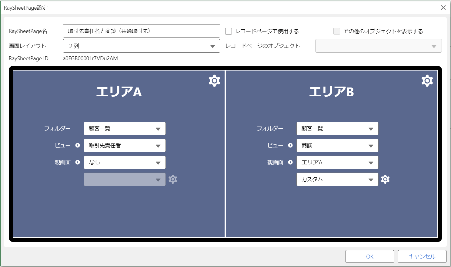Click the gear beside the カスタム dropdown
451x267 pixels.
pyautogui.click(x=385, y=179)
